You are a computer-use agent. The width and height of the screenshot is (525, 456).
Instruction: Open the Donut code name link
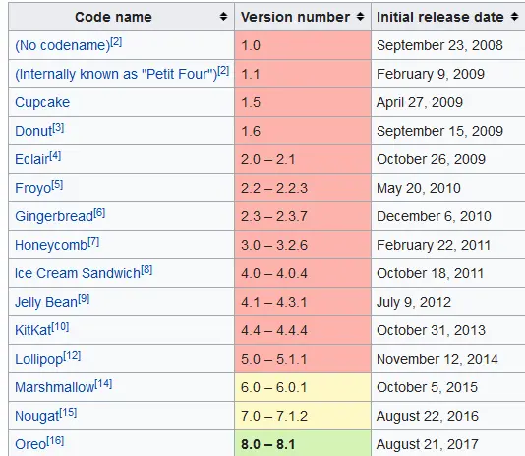(33, 131)
